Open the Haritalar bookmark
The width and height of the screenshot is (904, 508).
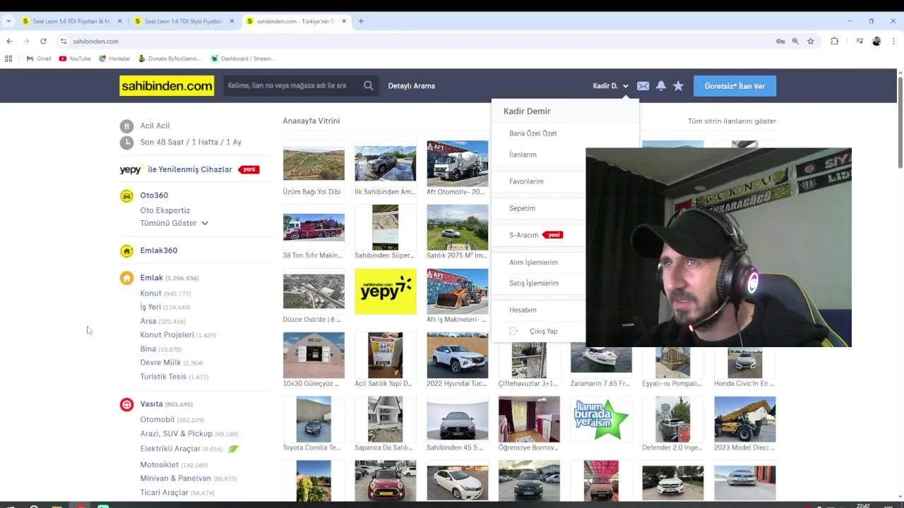click(x=114, y=59)
